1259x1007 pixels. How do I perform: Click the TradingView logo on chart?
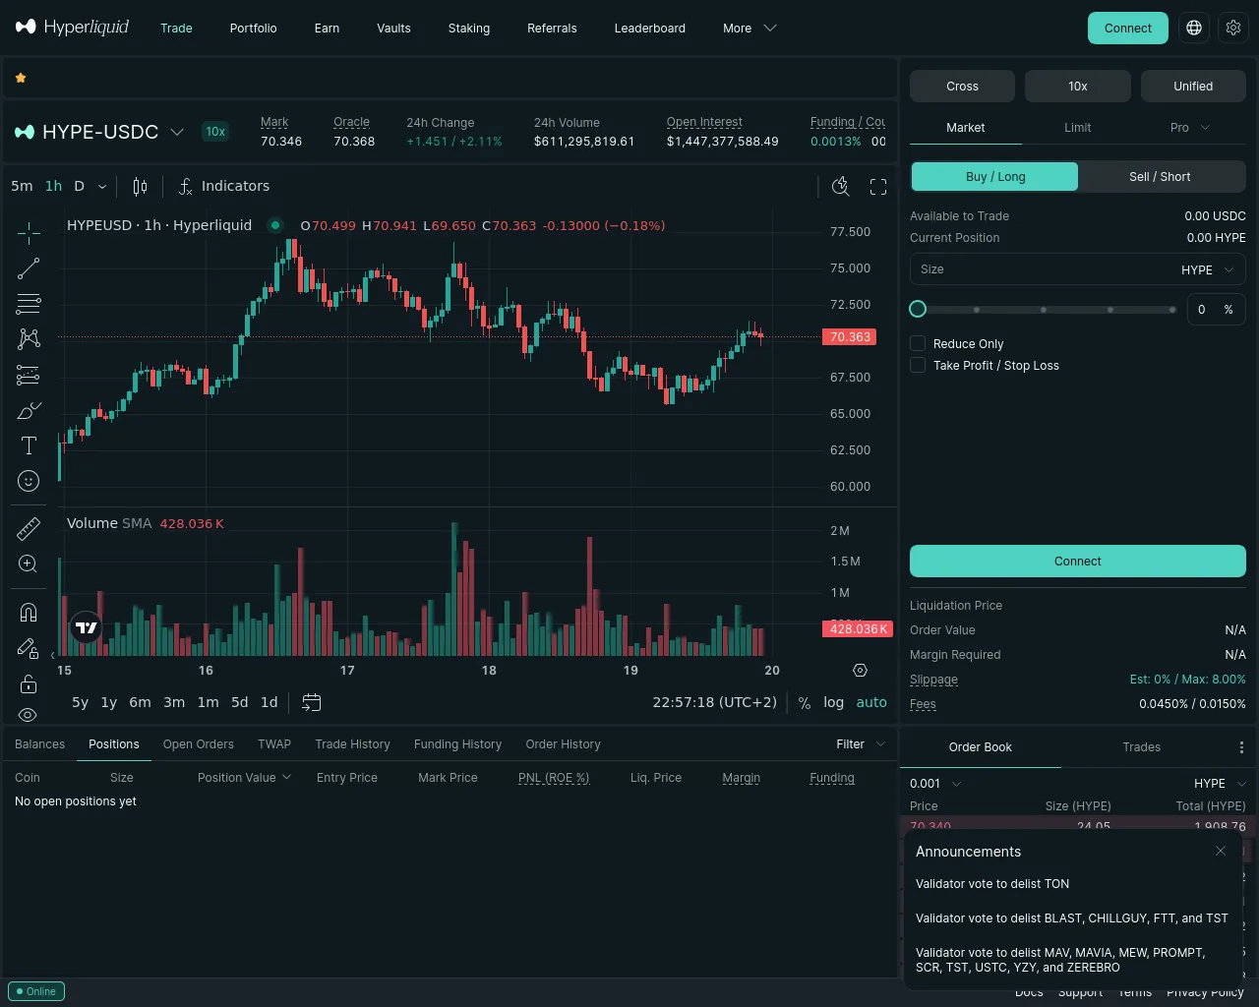pyautogui.click(x=87, y=627)
